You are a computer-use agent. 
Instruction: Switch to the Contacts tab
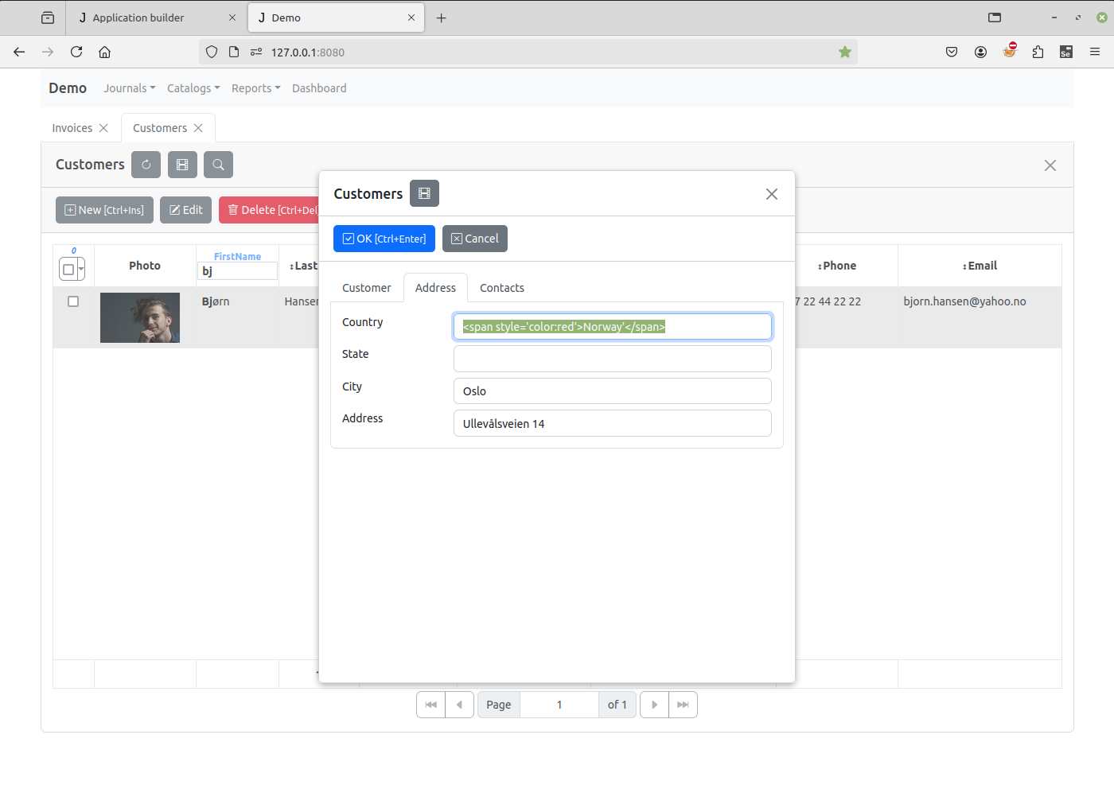[x=501, y=288]
